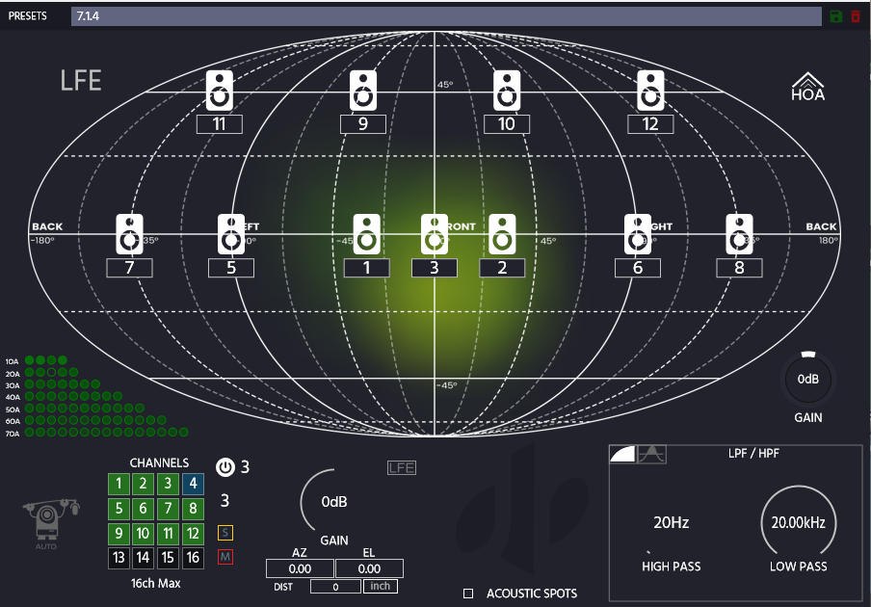Select channel 1 in the channels grid
Viewport: 871px width, 607px height.
coord(119,484)
